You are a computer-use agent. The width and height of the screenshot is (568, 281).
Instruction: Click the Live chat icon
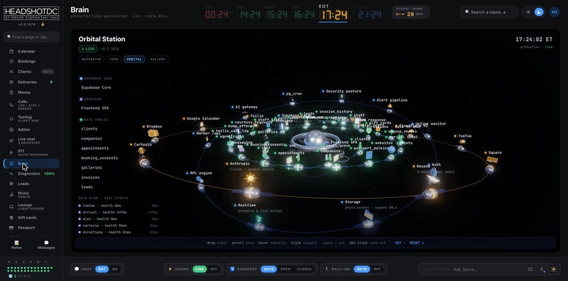tap(11, 141)
